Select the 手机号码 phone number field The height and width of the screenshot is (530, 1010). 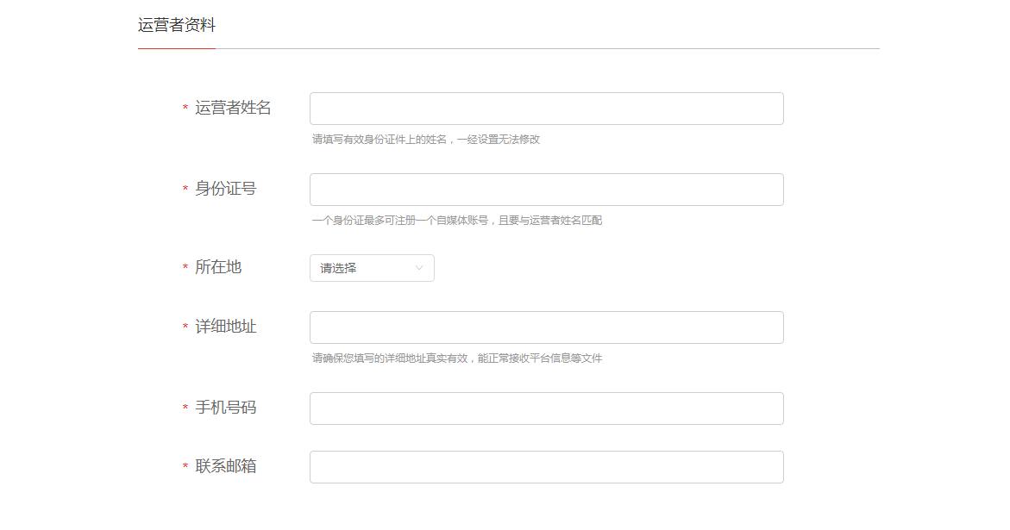(546, 408)
